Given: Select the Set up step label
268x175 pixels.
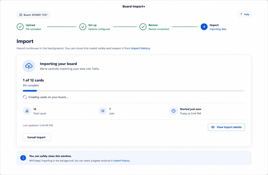Looking at the screenshot, I should pyautogui.click(x=92, y=25).
